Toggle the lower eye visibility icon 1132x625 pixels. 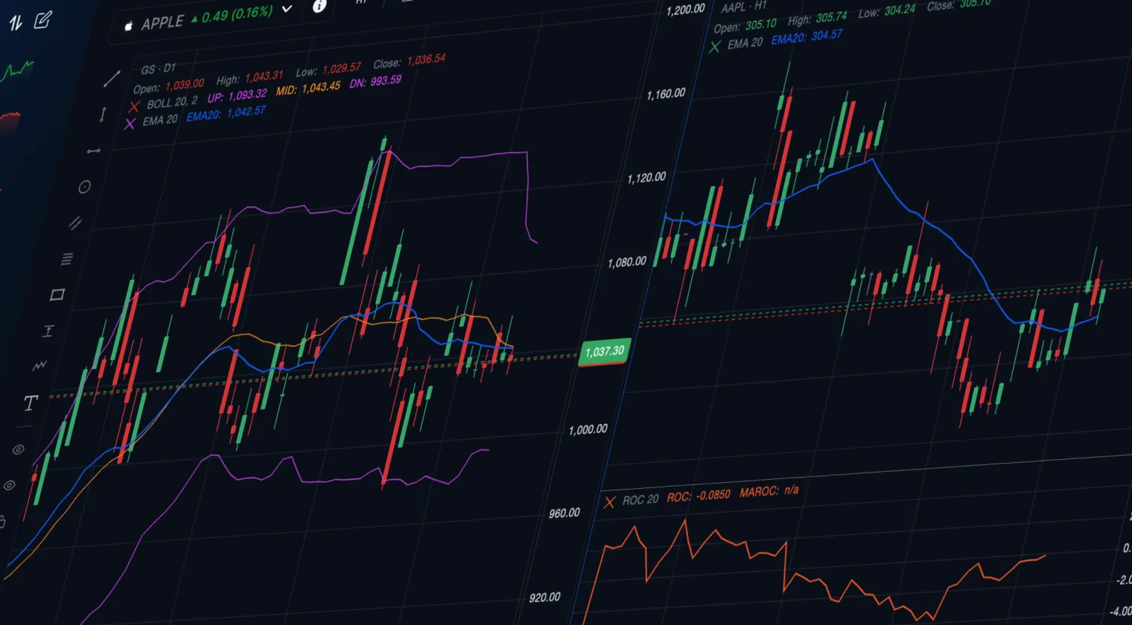click(10, 485)
